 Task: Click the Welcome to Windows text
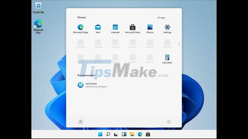[96, 87]
